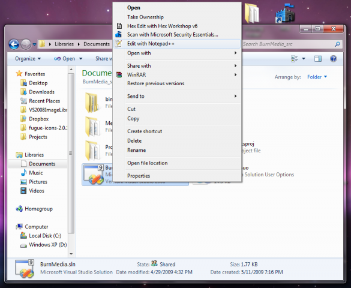This screenshot has height=288, width=351.
Task: Click the folder icon in the address bar
Action: [42, 44]
